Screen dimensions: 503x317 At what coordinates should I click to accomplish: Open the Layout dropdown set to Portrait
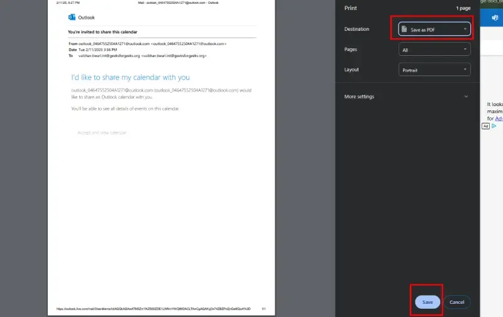[x=434, y=70]
